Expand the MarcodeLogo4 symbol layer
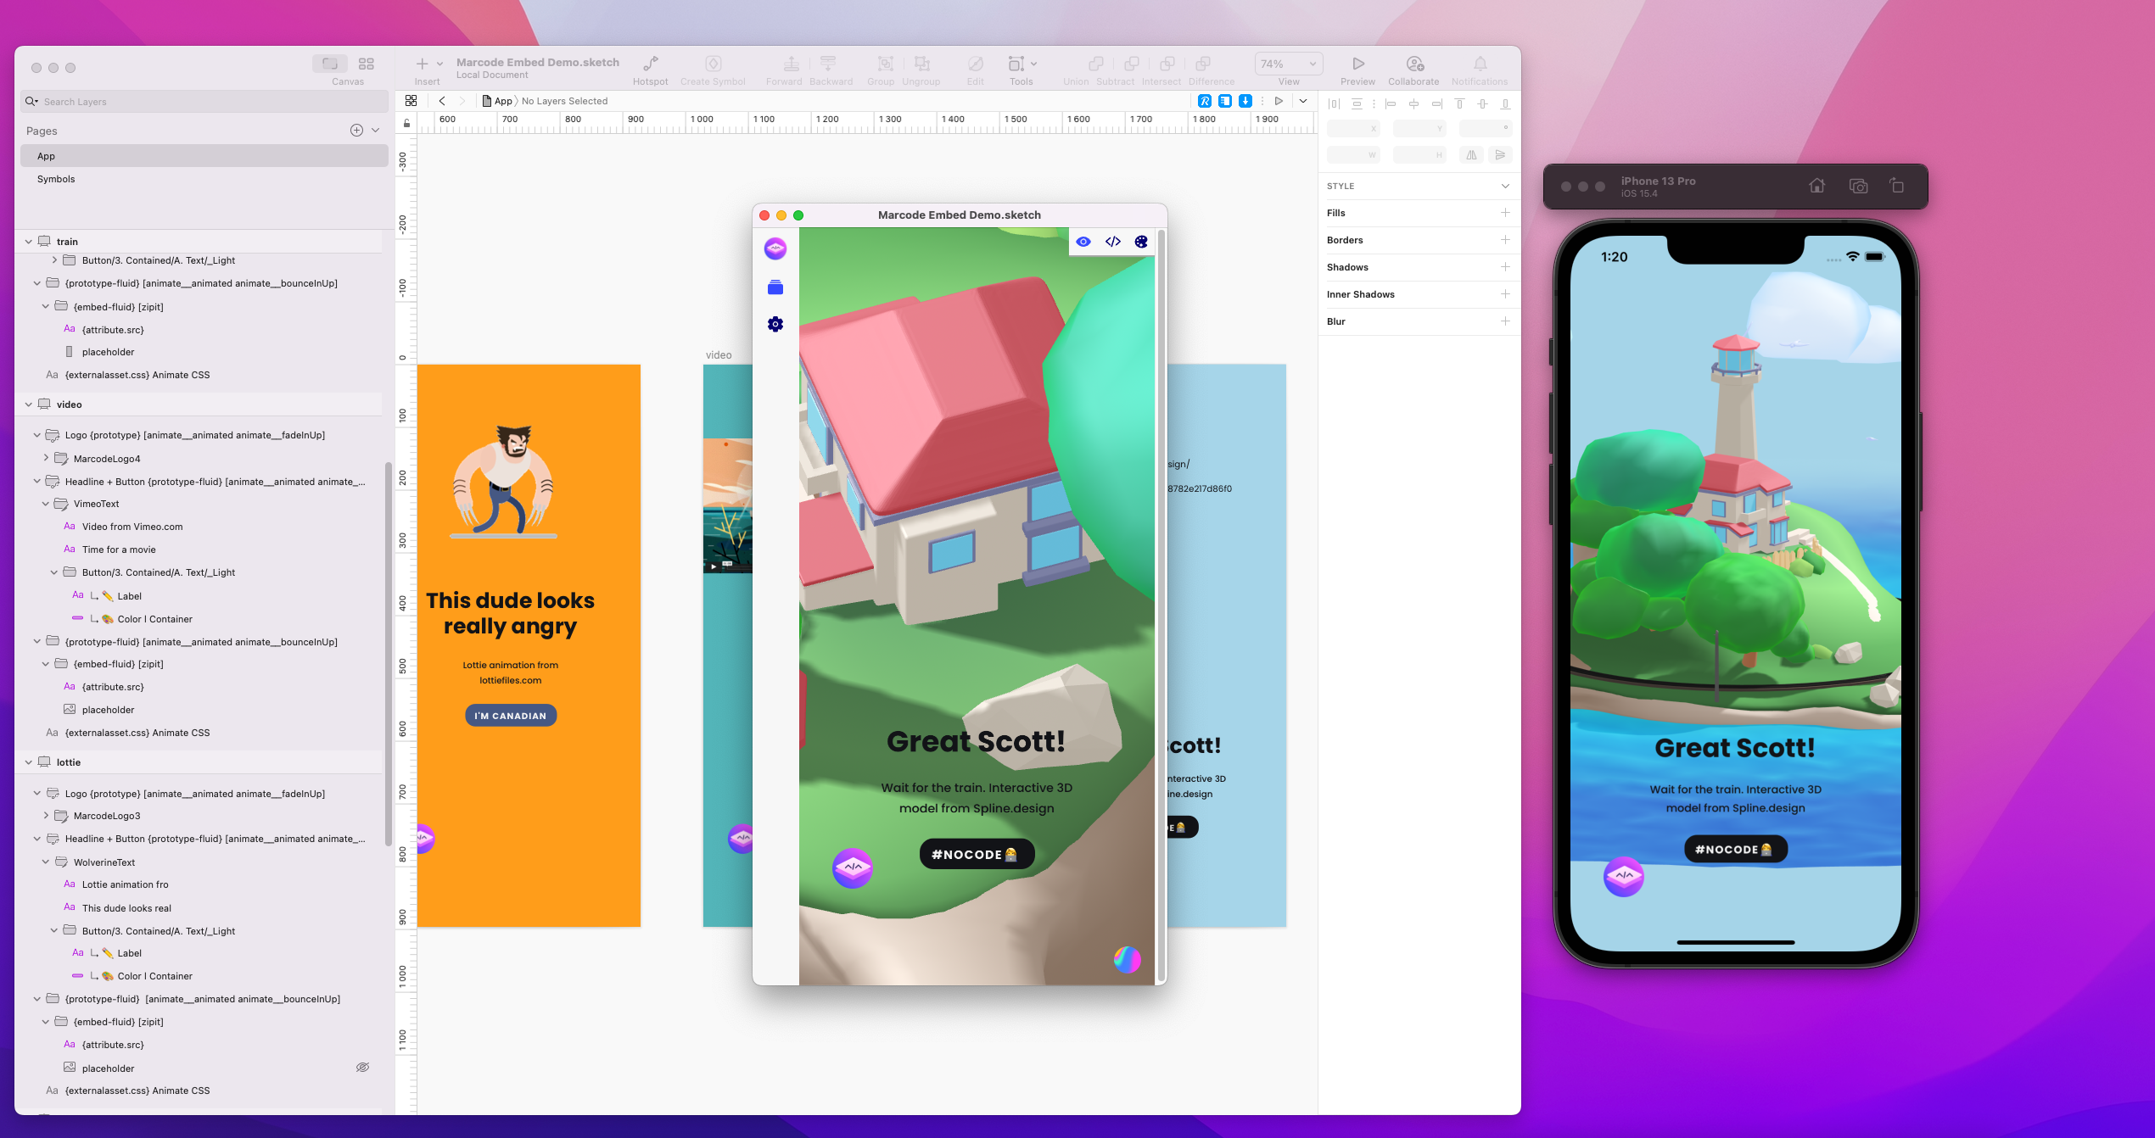Viewport: 2155px width, 1138px height. [x=46, y=458]
